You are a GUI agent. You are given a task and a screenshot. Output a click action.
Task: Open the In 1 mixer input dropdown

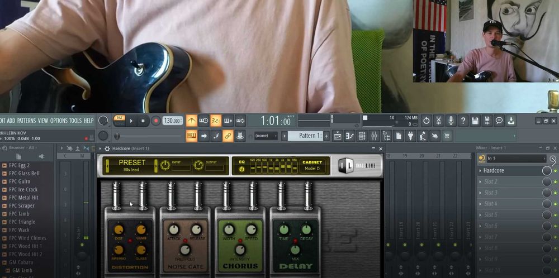516,159
